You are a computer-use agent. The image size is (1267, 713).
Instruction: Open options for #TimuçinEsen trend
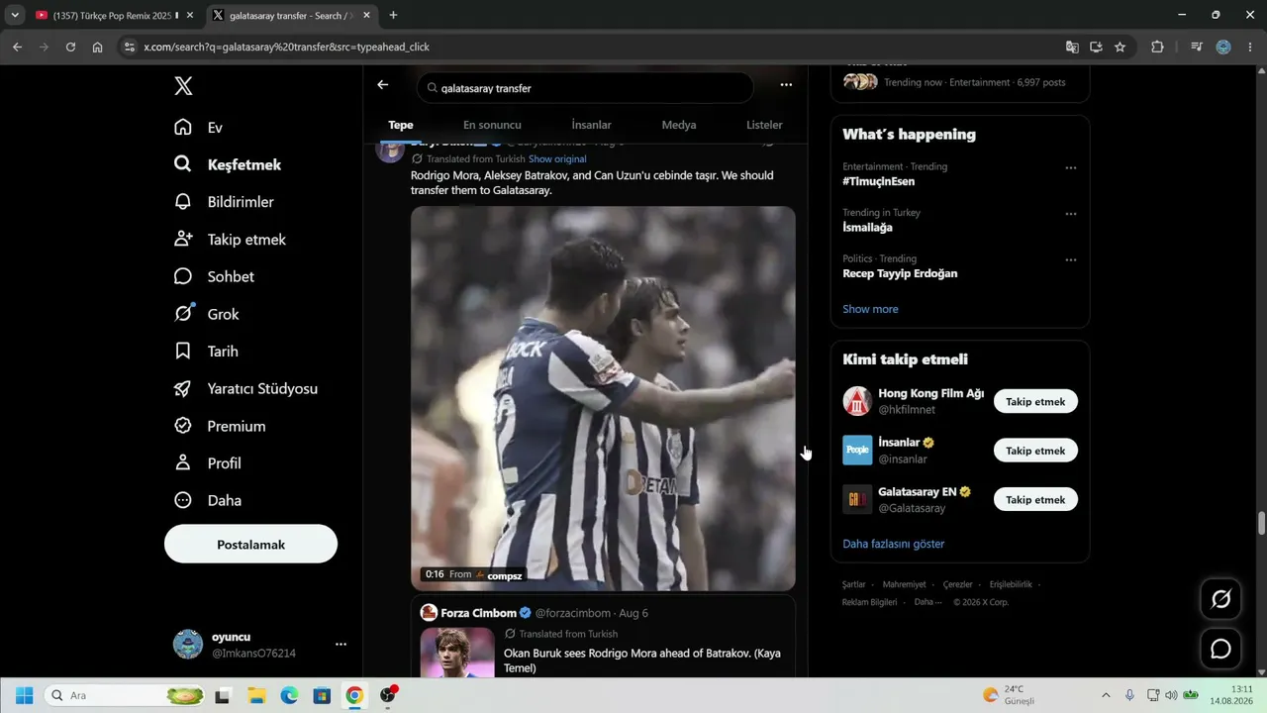[1070, 168]
